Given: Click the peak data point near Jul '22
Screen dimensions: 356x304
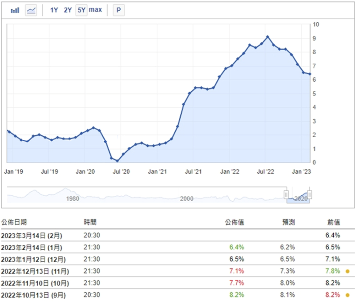Looking at the screenshot, I should coord(267,37).
